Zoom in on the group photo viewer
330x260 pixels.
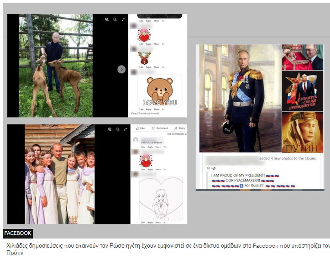pos(110,129)
